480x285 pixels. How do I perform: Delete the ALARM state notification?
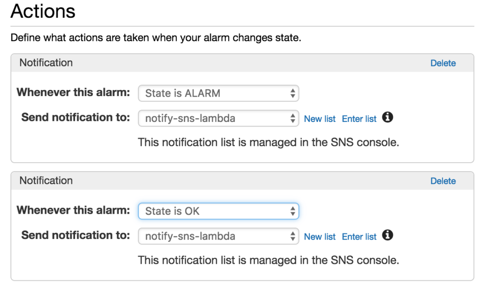click(443, 63)
